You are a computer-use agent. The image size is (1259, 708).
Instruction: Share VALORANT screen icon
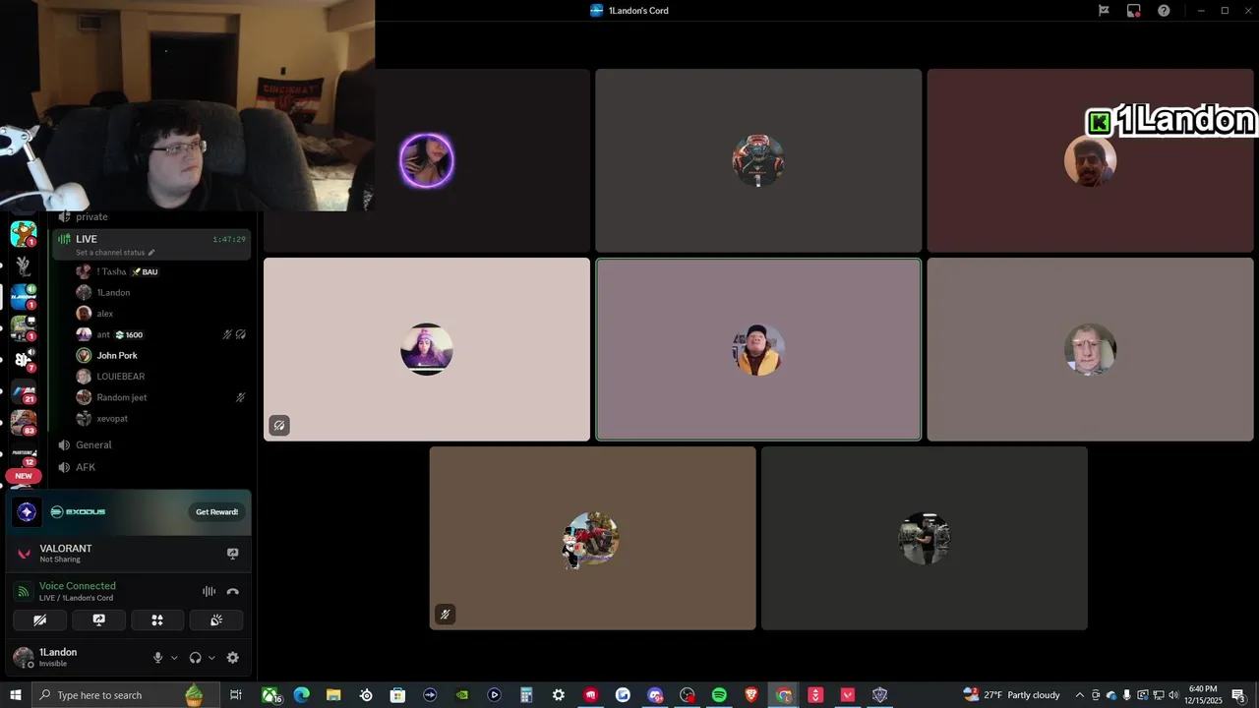tap(233, 554)
